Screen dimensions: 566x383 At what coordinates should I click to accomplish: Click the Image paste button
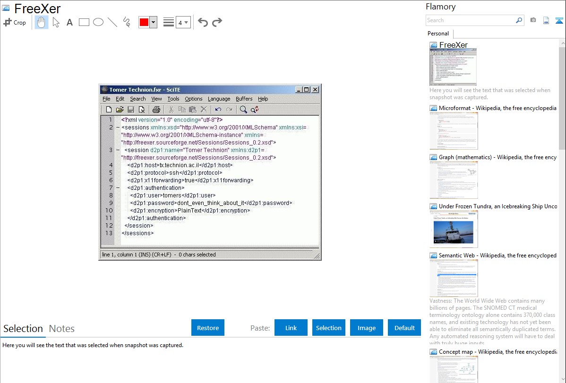click(x=366, y=327)
